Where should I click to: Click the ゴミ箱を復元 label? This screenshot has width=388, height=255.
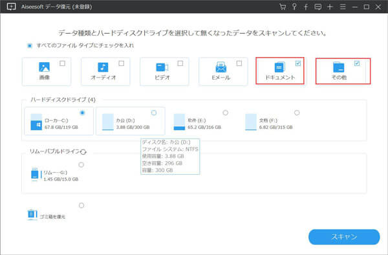pyautogui.click(x=52, y=217)
